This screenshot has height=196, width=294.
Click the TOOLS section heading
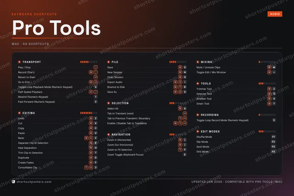[206, 84]
